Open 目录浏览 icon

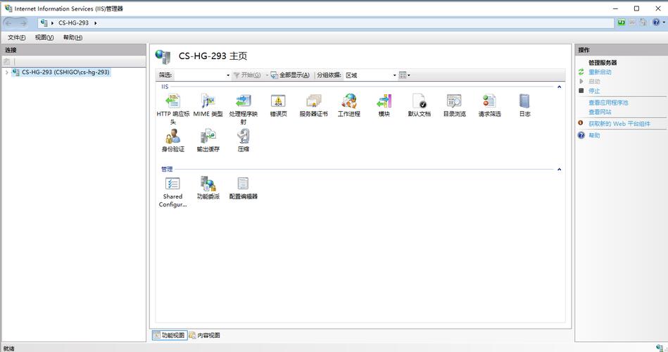[454, 101]
